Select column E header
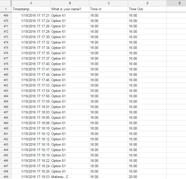Viewport: 186px width, 179px height. [177, 3]
